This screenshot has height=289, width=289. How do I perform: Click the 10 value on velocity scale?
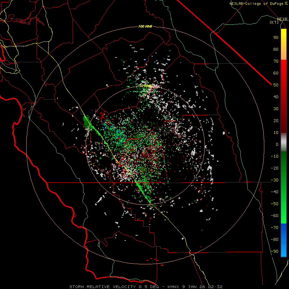tap(276, 133)
